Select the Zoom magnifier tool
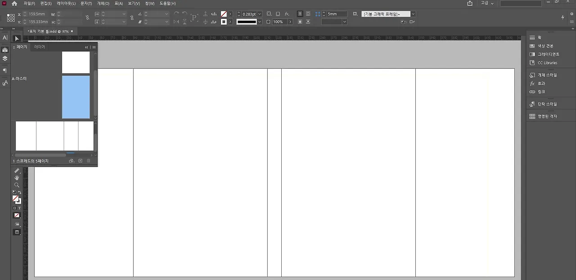This screenshot has width=576, height=280. [17, 185]
